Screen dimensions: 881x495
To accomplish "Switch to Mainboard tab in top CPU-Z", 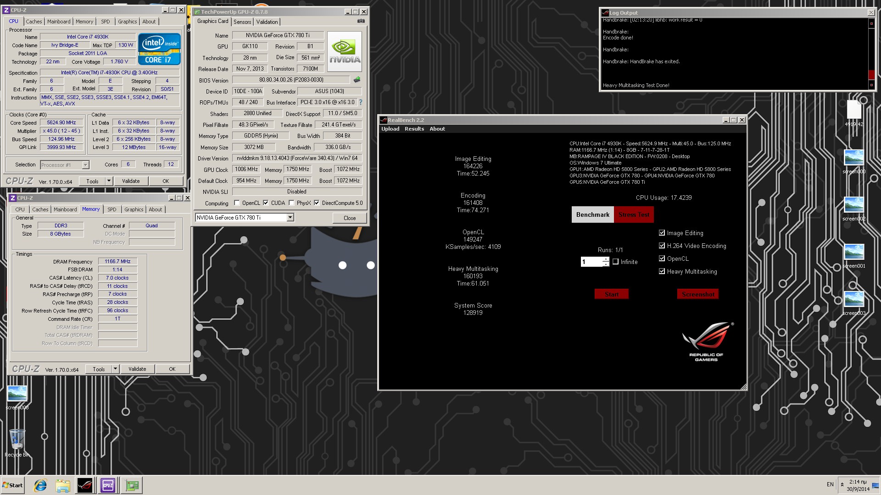I will pyautogui.click(x=59, y=22).
